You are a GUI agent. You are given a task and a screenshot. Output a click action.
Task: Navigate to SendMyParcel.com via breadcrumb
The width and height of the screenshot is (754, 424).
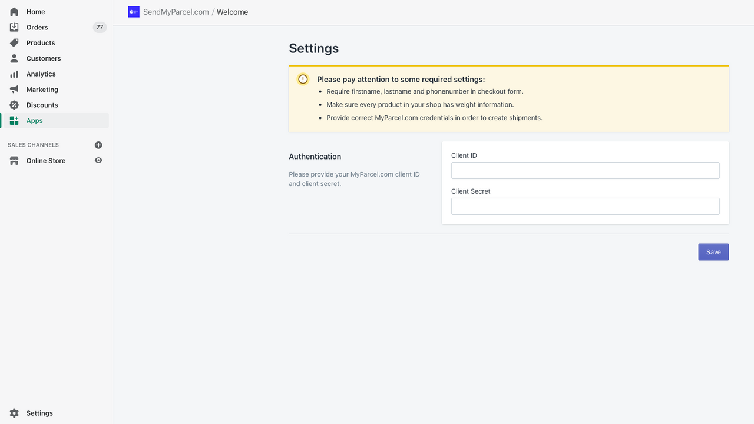pos(174,11)
